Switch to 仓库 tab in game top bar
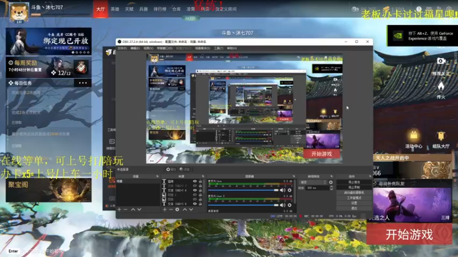 coord(176,9)
